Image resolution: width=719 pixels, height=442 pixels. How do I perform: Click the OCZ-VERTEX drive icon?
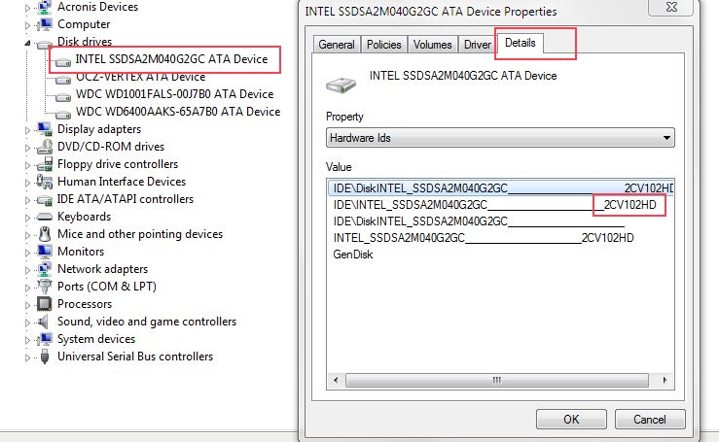(x=63, y=79)
